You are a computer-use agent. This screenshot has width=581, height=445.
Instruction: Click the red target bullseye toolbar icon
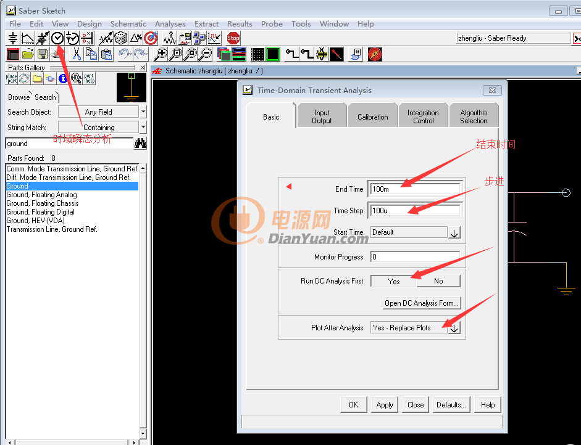click(151, 38)
